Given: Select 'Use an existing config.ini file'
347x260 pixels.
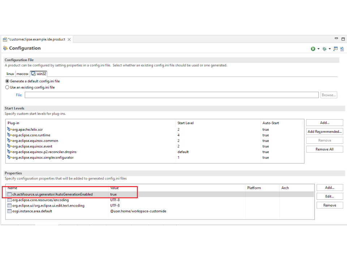Looking at the screenshot, I should point(7,87).
